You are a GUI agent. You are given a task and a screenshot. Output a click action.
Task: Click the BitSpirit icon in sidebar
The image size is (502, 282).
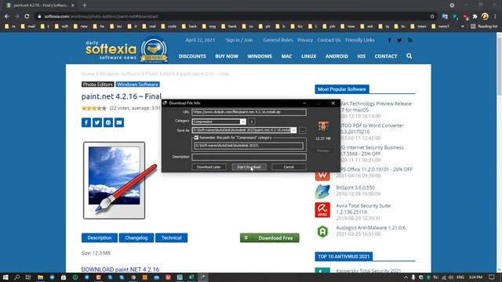(322, 191)
